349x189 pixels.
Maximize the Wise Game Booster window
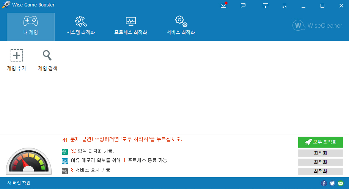322,6
